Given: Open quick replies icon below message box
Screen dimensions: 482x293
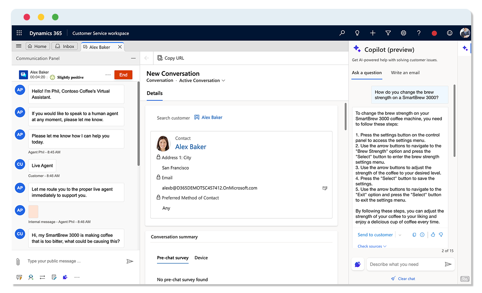Looking at the screenshot, I should 19,277.
